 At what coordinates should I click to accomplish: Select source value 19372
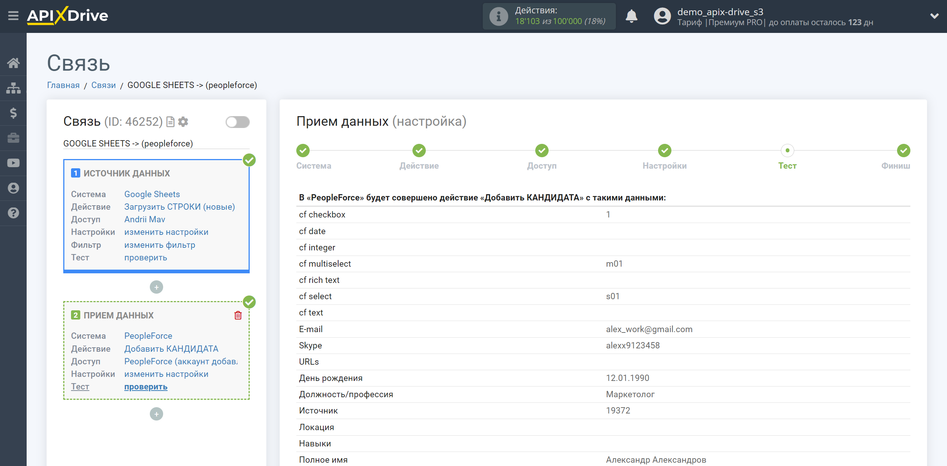[618, 411]
